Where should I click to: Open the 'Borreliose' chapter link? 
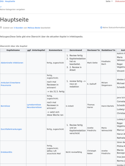tap(5, 106)
